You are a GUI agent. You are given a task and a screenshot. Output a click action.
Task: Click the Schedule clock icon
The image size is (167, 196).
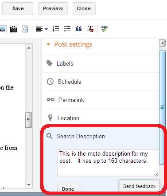[x=50, y=82]
